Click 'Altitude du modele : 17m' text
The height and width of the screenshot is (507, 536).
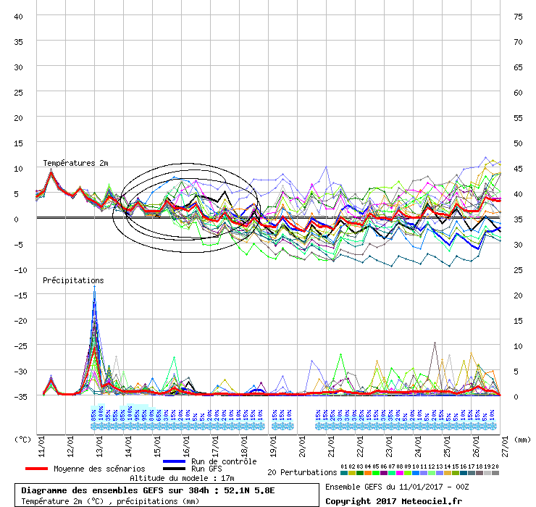(x=182, y=478)
